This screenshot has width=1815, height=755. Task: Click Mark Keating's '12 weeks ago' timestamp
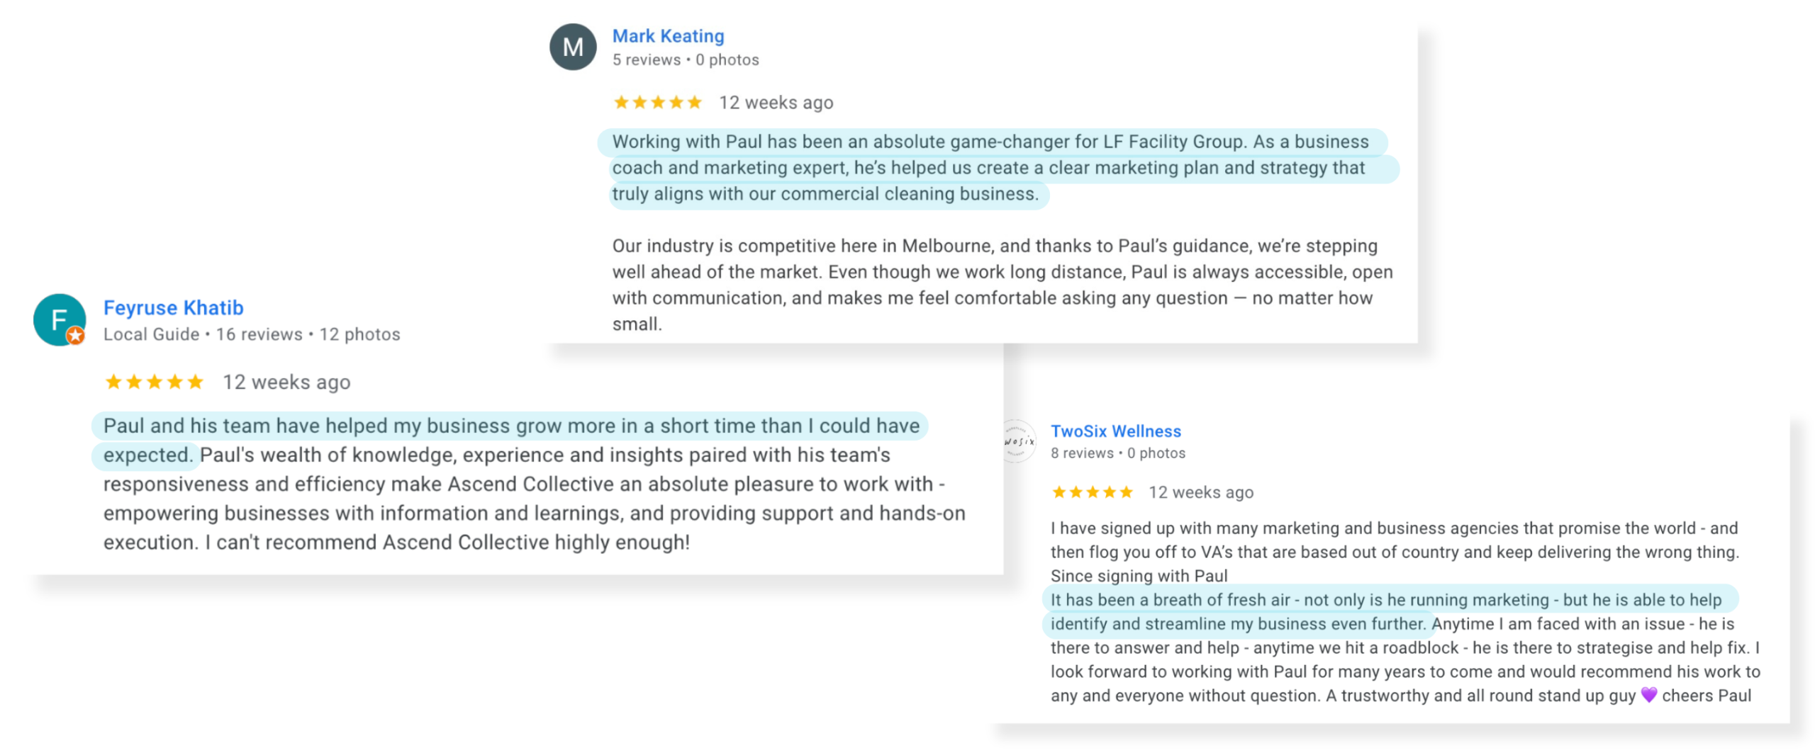pos(775,103)
